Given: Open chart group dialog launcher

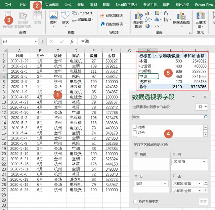Looking at the screenshot, I should (x=190, y=33).
